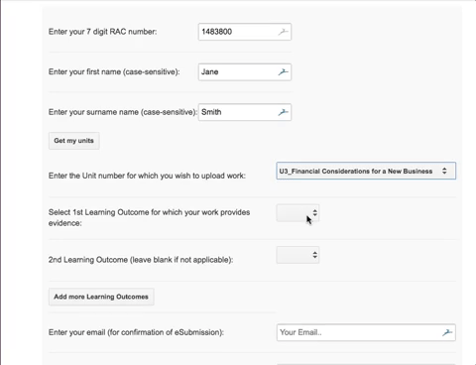Click arrows on 1st Learning Outcome selector
This screenshot has height=365, width=476.
(314, 213)
